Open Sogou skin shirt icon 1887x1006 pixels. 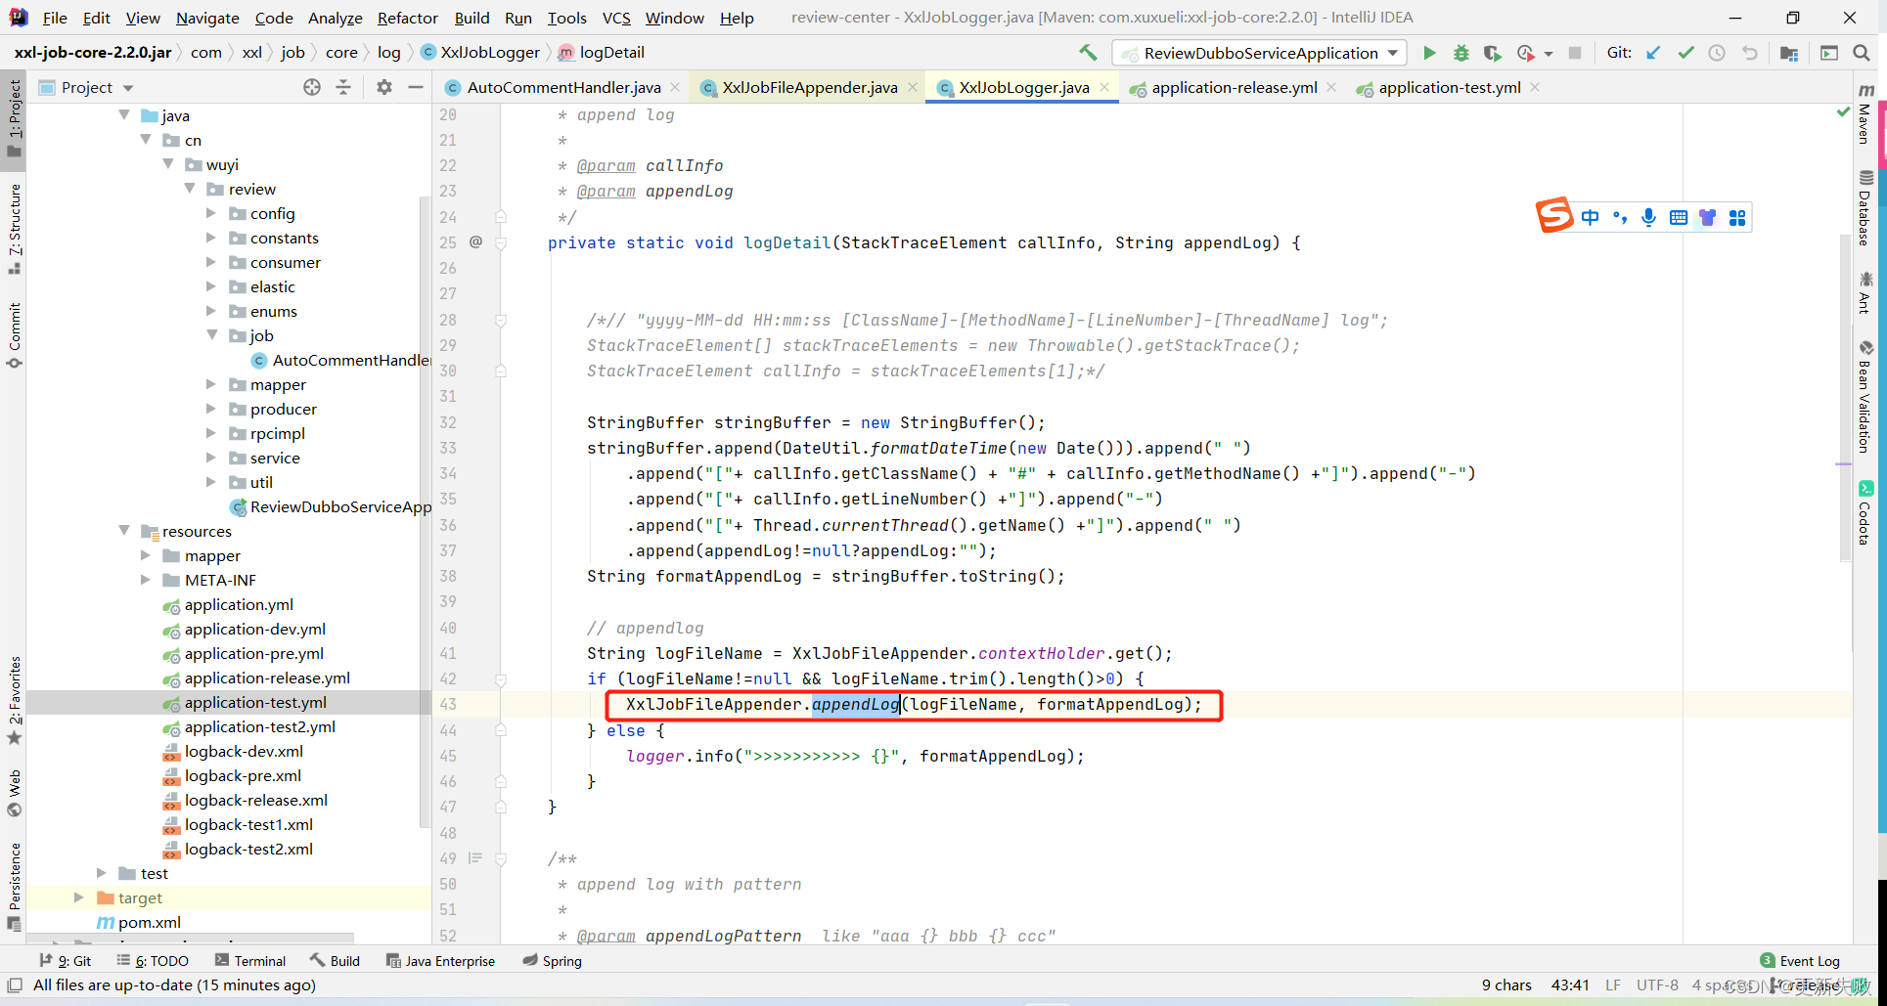pyautogui.click(x=1708, y=217)
